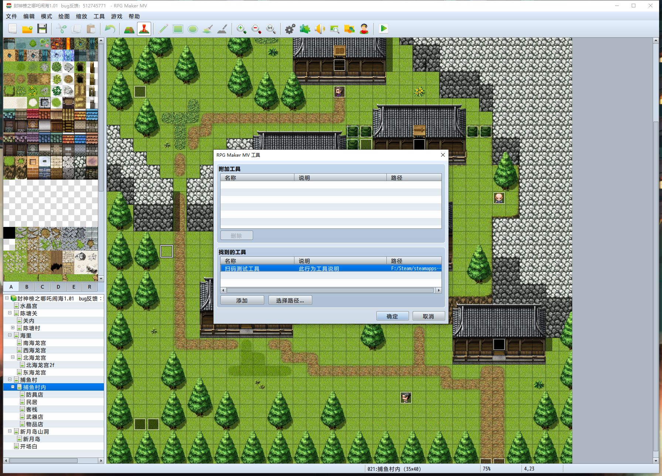This screenshot has height=476, width=662.
Task: Open the Sound Test speaker icon
Action: pos(320,29)
